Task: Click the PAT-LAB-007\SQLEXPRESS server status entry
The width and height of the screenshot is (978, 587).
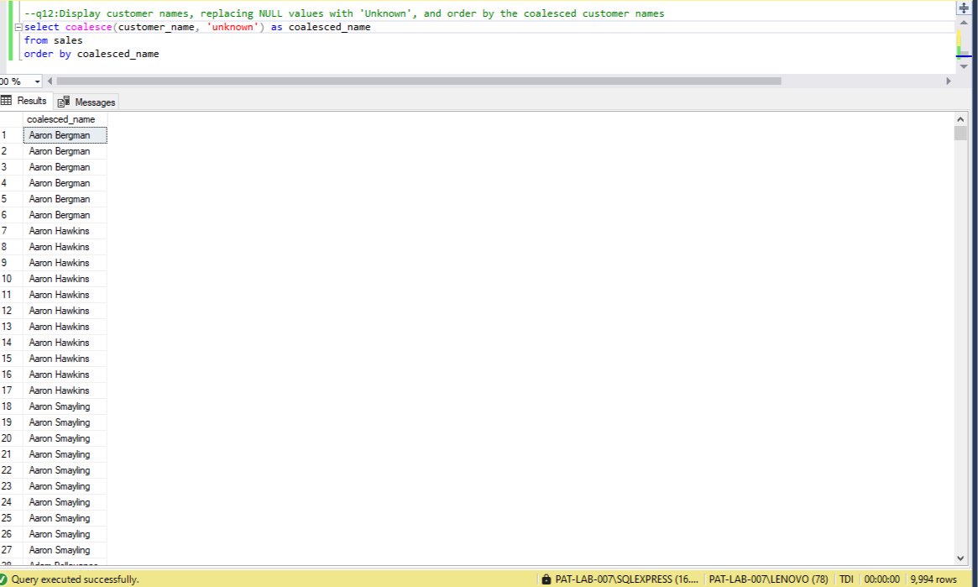Action: [626, 579]
